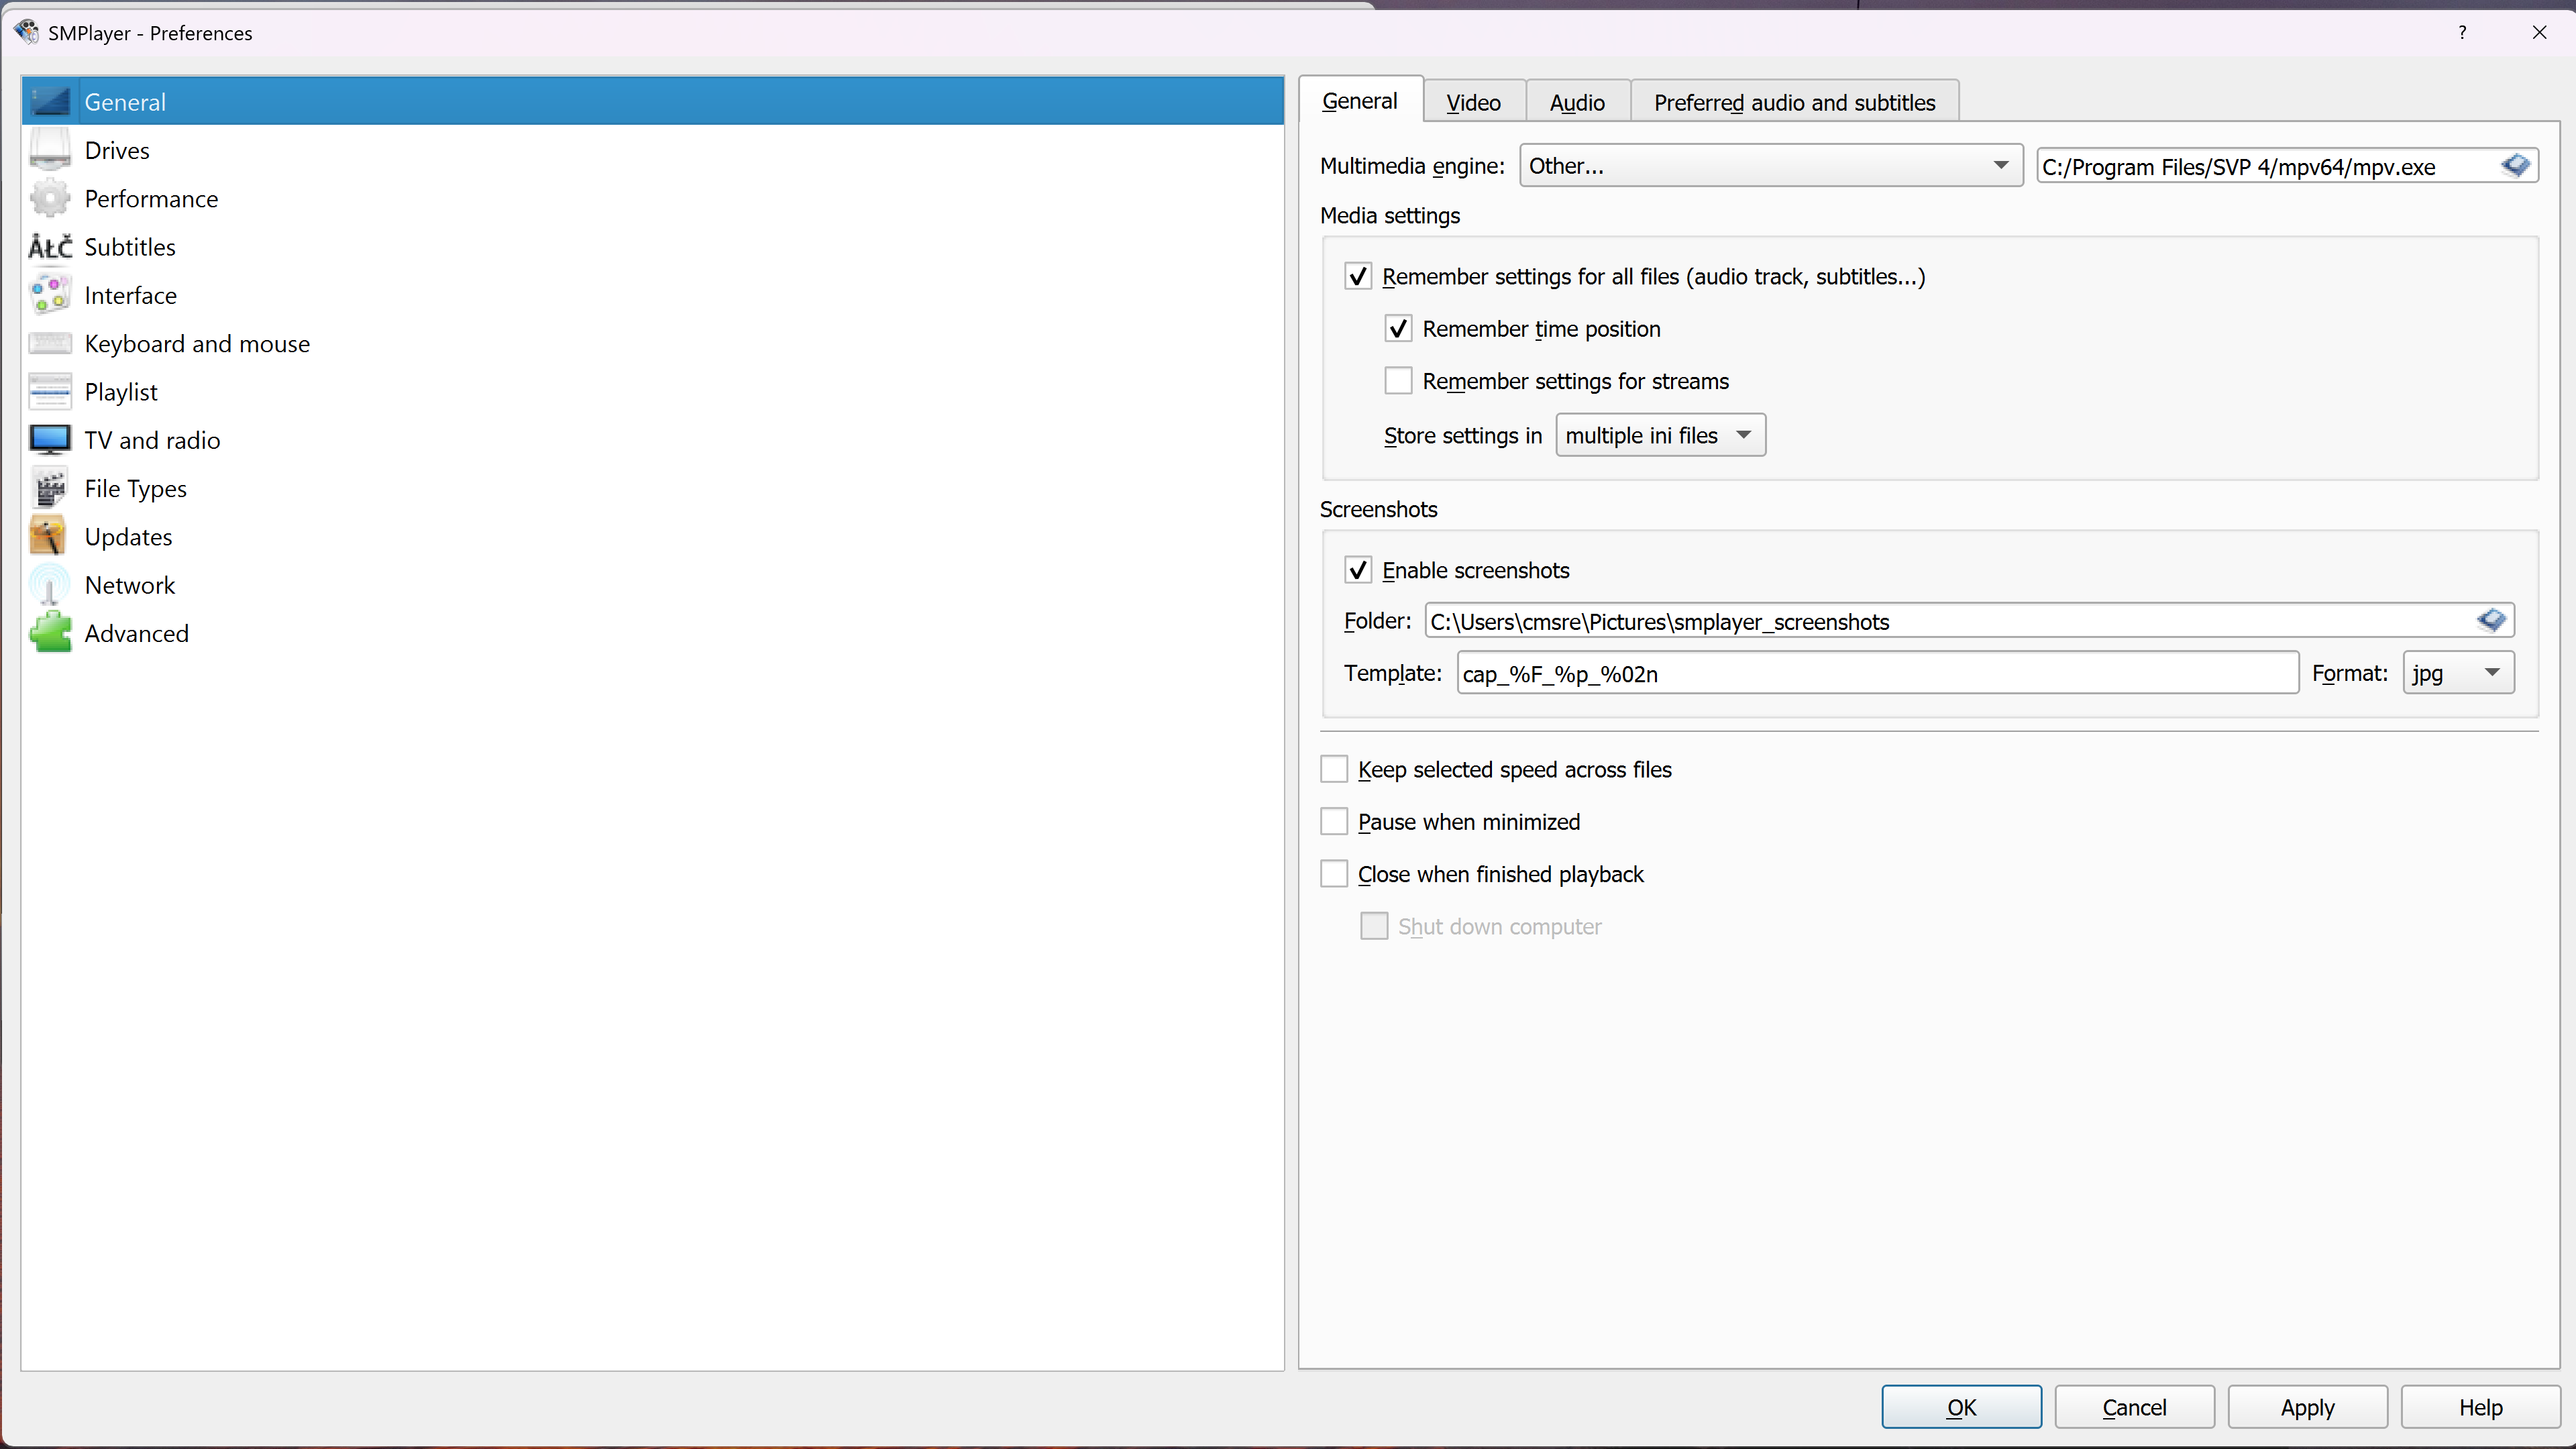Open the Multimedia engine dropdown
This screenshot has height=1449, width=2576.
coord(1771,166)
